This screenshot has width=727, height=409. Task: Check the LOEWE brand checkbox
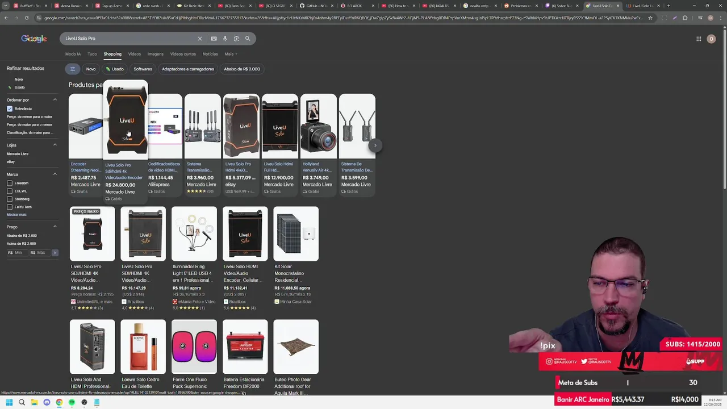tap(10, 191)
